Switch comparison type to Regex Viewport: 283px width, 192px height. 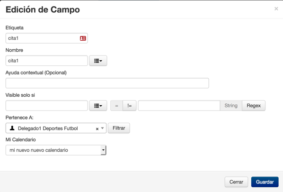tap(254, 106)
